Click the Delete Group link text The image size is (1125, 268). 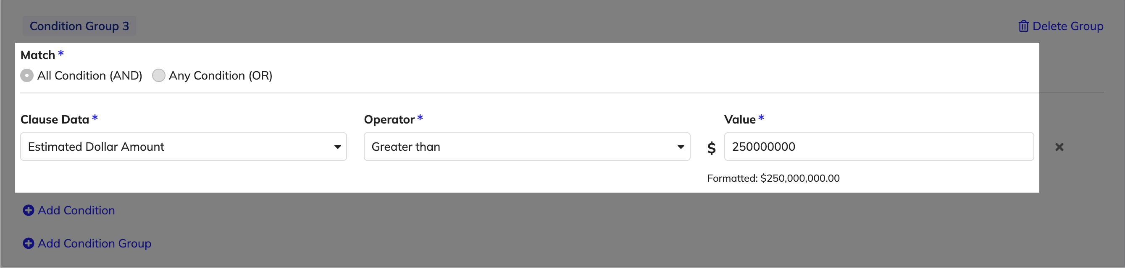click(x=1068, y=26)
